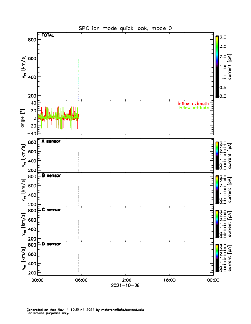This screenshot has width=251, height=324.
Task: Select the red 'inflow azimuth' legend text
Action: point(193,104)
